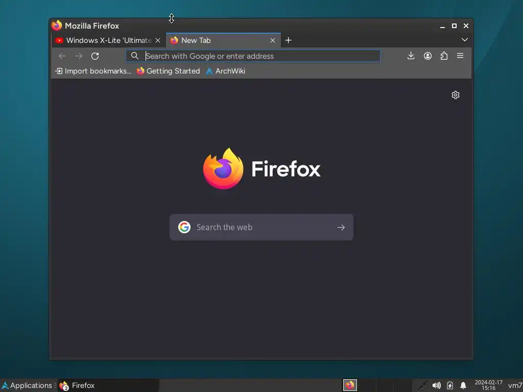Close the New Tab tab
Viewport: 523px width, 392px height.
pyautogui.click(x=273, y=40)
